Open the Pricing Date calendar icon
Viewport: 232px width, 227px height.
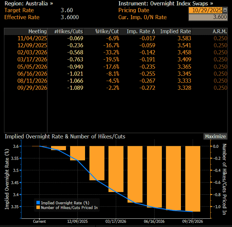225,10
